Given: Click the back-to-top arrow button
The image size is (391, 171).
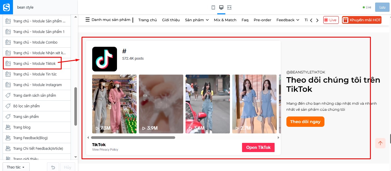Looking at the screenshot, I should (x=380, y=143).
